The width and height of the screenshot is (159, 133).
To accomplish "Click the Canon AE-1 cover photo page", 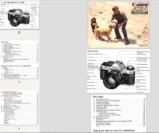I will point(119,24).
